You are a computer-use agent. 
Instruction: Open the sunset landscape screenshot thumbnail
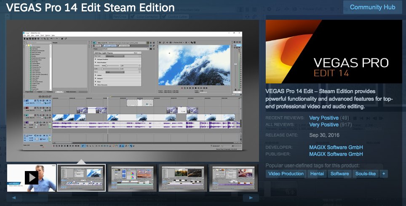pyautogui.click(x=182, y=178)
